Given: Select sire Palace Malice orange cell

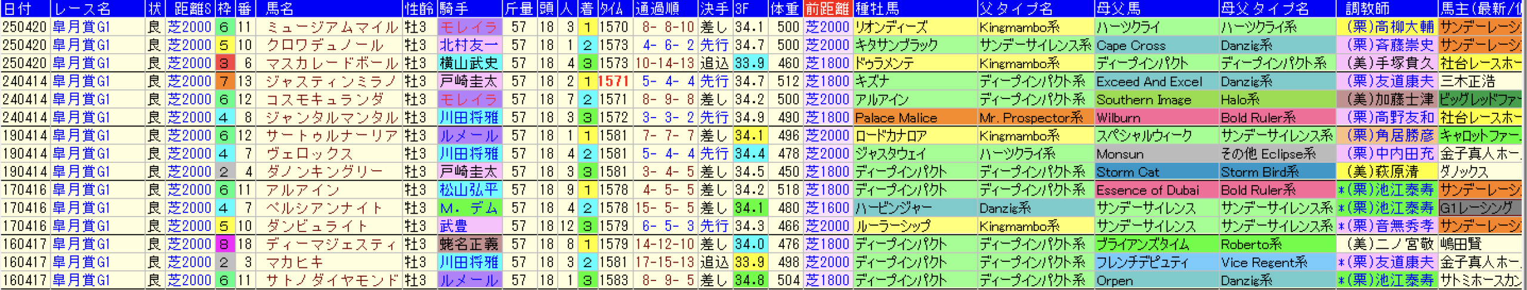Looking at the screenshot, I should pos(896,118).
